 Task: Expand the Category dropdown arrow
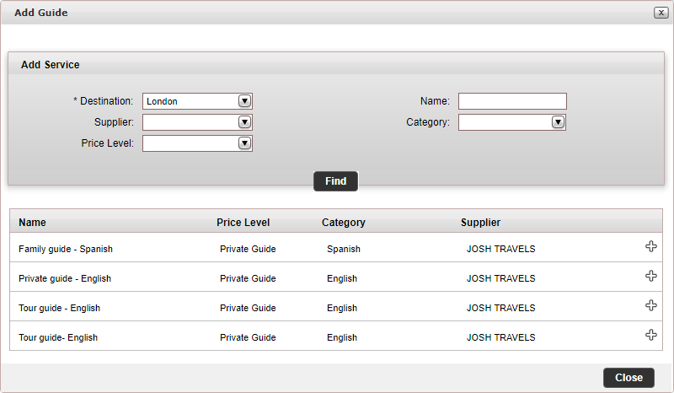[558, 122]
